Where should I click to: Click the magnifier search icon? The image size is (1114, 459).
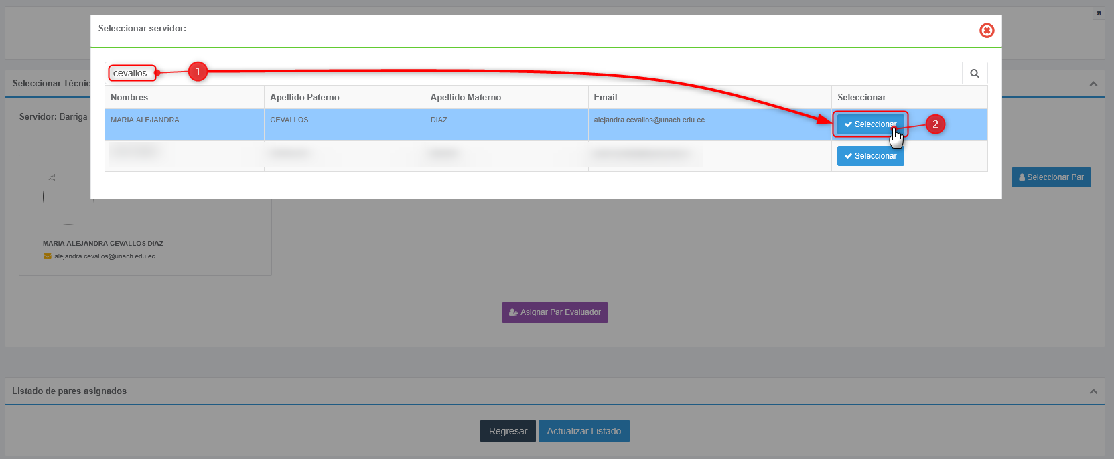click(974, 74)
